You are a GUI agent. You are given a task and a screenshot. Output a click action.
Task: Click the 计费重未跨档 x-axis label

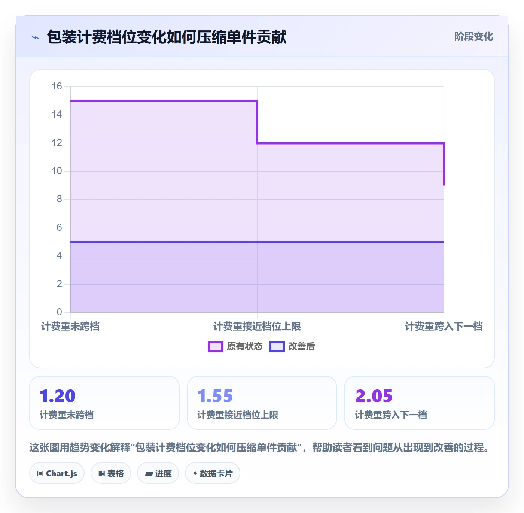click(x=70, y=327)
